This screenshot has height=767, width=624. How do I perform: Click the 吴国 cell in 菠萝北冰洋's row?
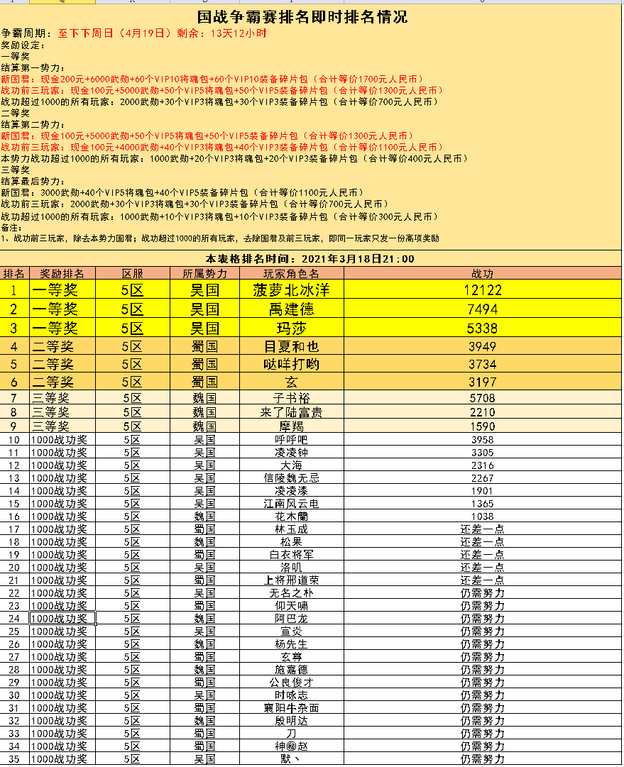[x=204, y=290]
